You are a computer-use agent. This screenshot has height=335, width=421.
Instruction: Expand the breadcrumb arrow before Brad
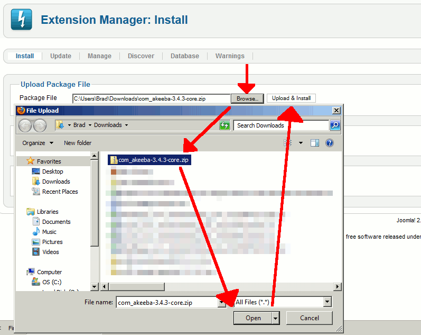[69, 125]
